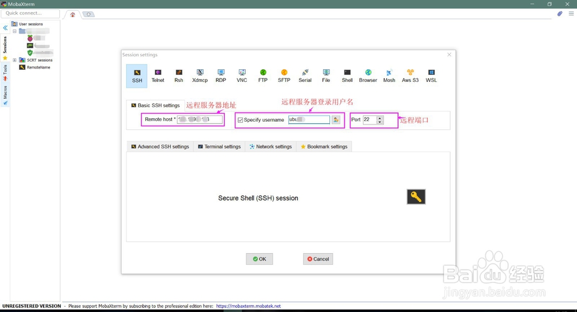Open a new tab with the plus tab
Image resolution: width=577 pixels, height=312 pixels.
[x=89, y=14]
